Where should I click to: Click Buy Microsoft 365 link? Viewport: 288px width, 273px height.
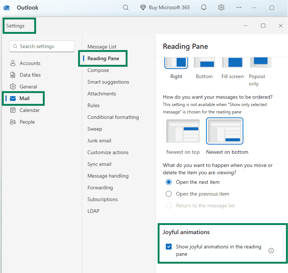pos(169,8)
